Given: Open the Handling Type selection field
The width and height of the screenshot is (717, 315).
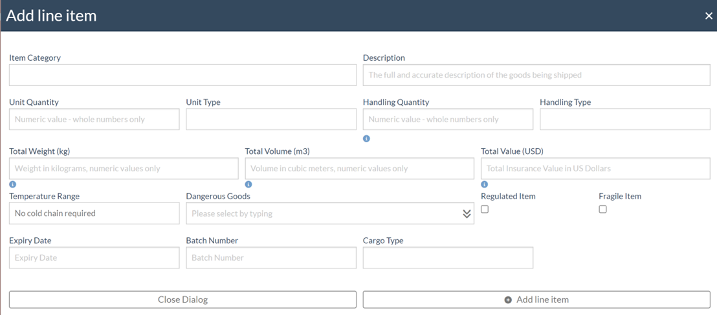Looking at the screenshot, I should [625, 119].
